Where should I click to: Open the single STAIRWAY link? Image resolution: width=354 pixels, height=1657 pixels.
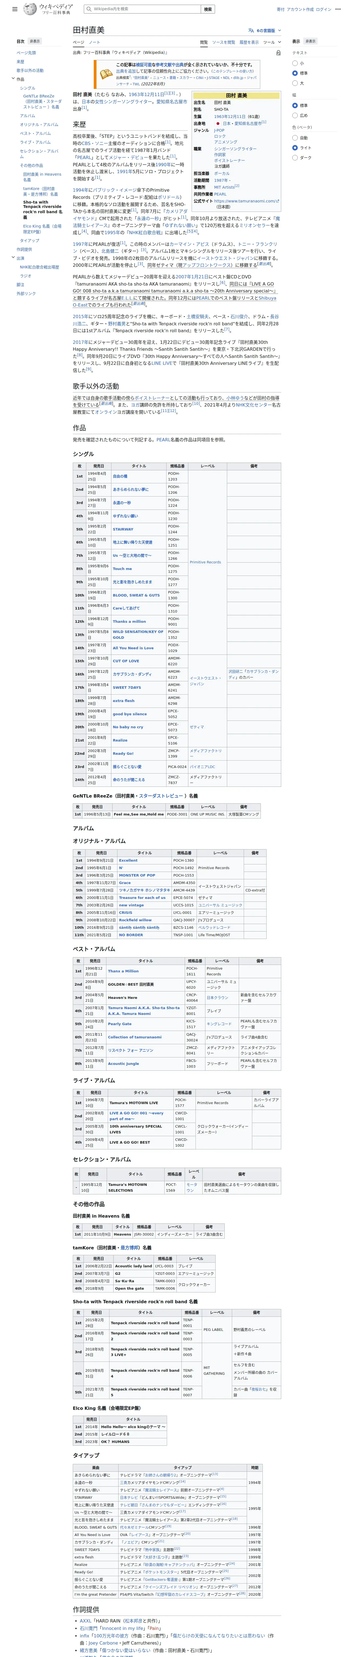[x=123, y=529]
